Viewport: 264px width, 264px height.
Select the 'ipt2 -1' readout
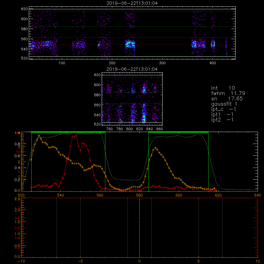pyautogui.click(x=222, y=120)
